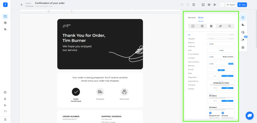
Task: Click the Preheader input field
Action: point(44,6)
